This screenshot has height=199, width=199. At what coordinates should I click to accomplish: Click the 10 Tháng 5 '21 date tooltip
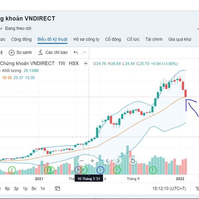click(x=89, y=179)
